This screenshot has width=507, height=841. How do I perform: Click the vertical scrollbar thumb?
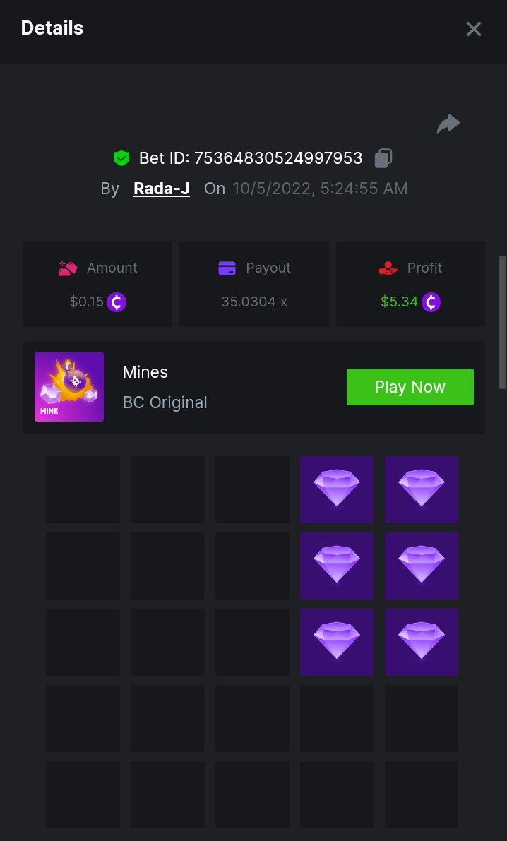coord(502,322)
